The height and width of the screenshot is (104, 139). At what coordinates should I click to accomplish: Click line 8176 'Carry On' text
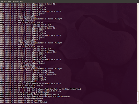(x=39, y=23)
